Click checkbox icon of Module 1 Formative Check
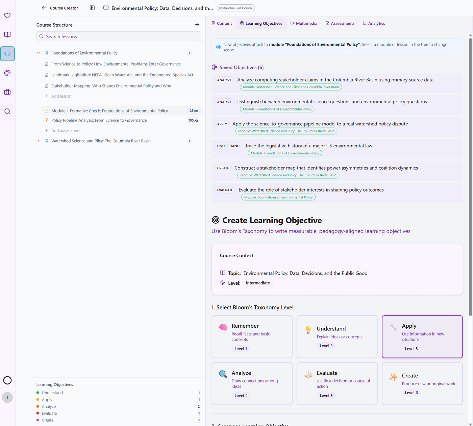 (x=47, y=110)
